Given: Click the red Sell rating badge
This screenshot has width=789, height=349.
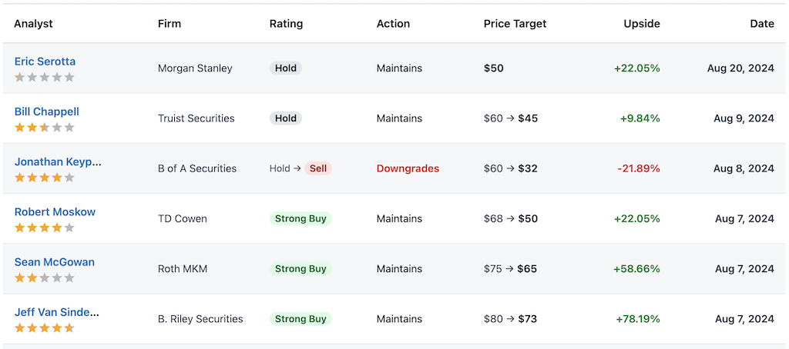Looking at the screenshot, I should coord(318,168).
